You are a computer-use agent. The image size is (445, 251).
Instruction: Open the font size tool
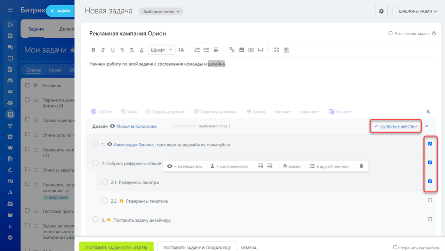click(181, 50)
